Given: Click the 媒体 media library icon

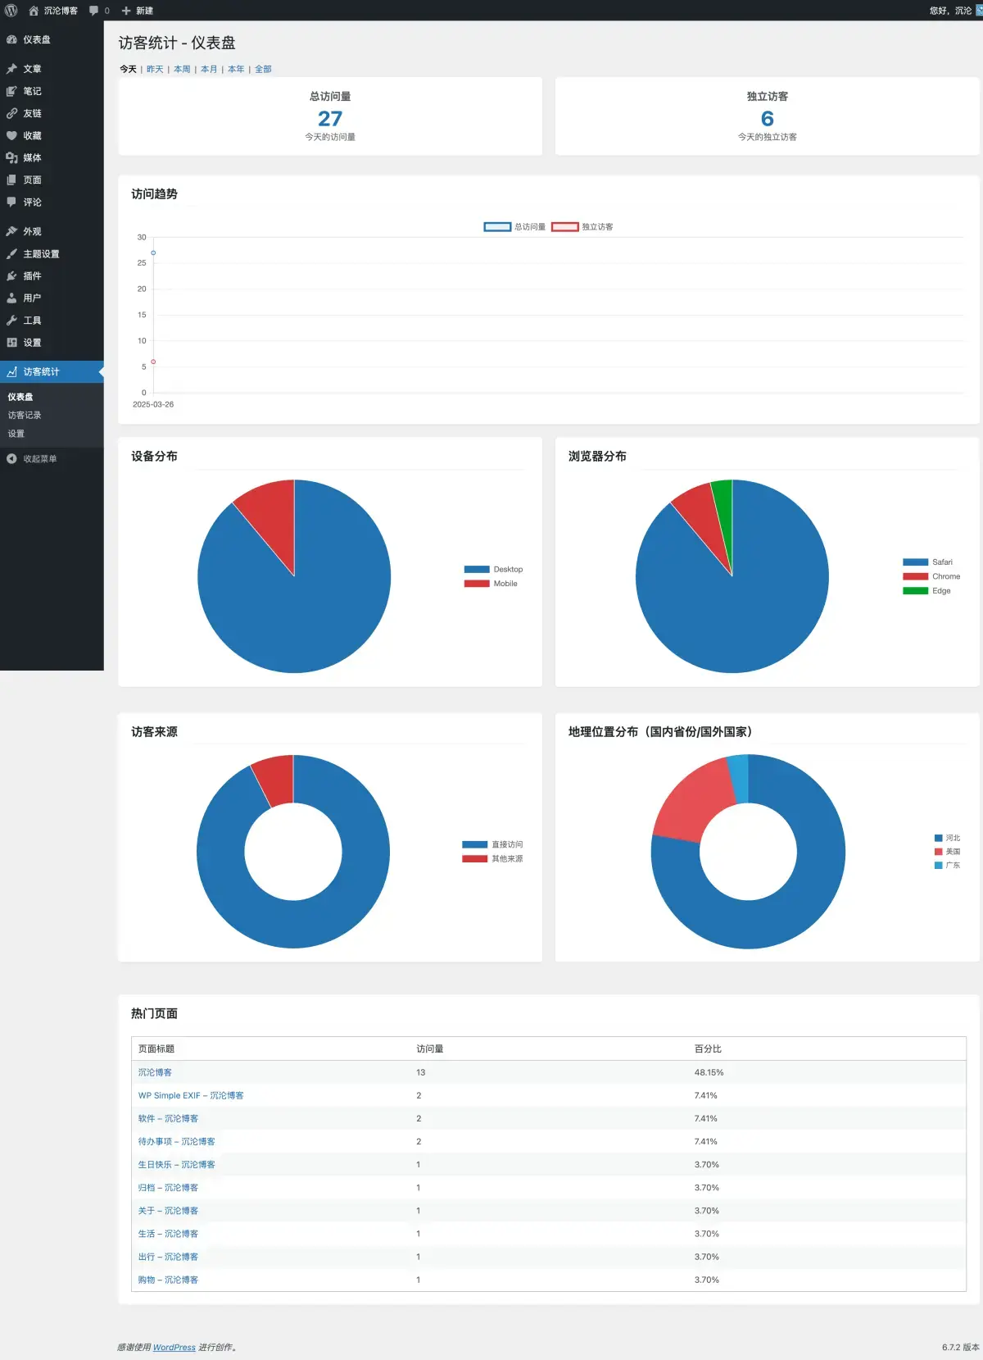Looking at the screenshot, I should point(11,157).
